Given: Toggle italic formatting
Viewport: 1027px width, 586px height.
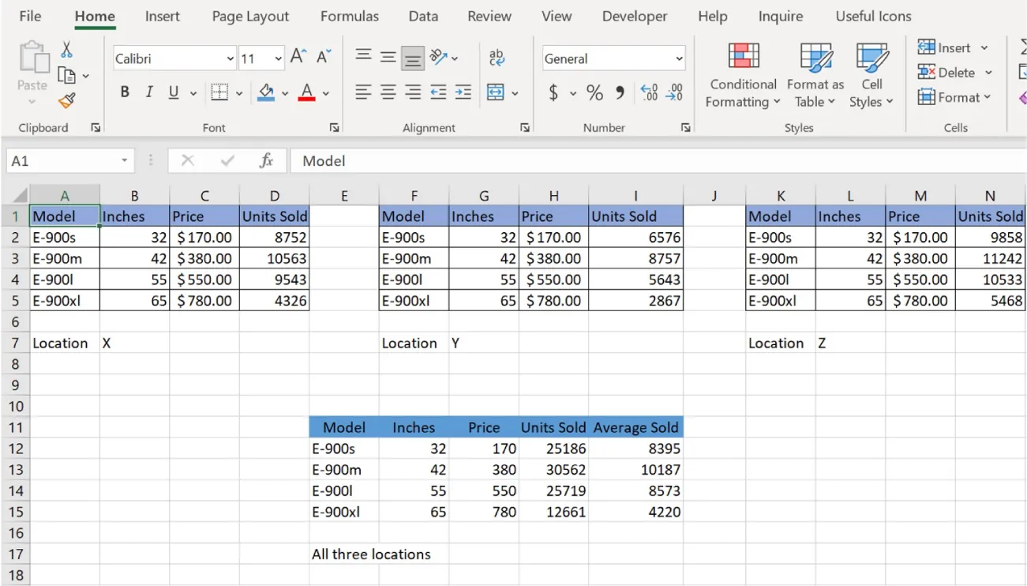Looking at the screenshot, I should pos(148,92).
